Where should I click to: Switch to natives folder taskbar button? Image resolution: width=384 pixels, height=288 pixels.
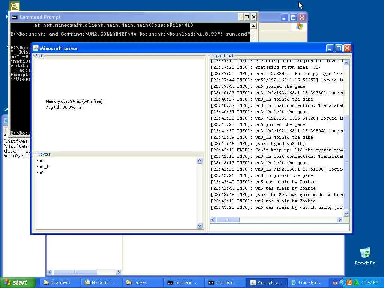pos(142,282)
